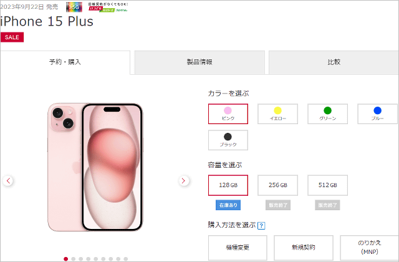The width and height of the screenshot is (399, 262).
Task: Switch to the 比較 tab
Action: 334,62
